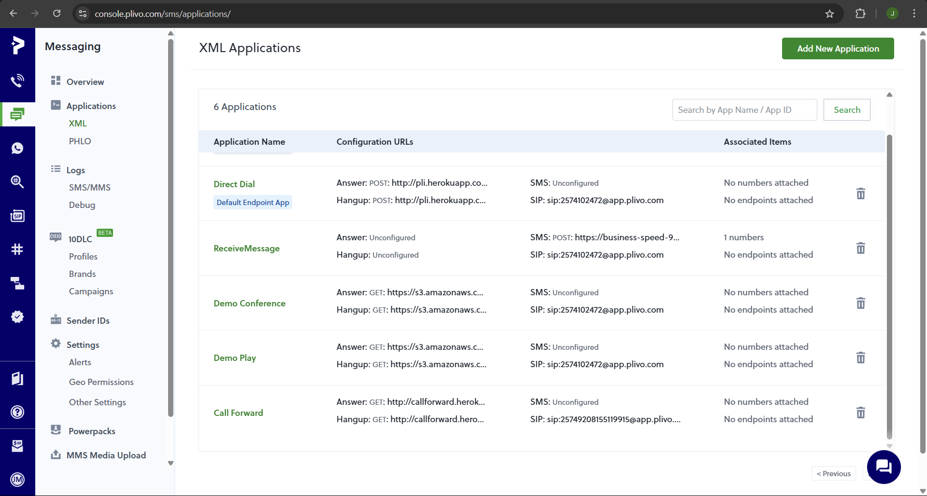Open the Call Forward application link
927x496 pixels.
(238, 413)
